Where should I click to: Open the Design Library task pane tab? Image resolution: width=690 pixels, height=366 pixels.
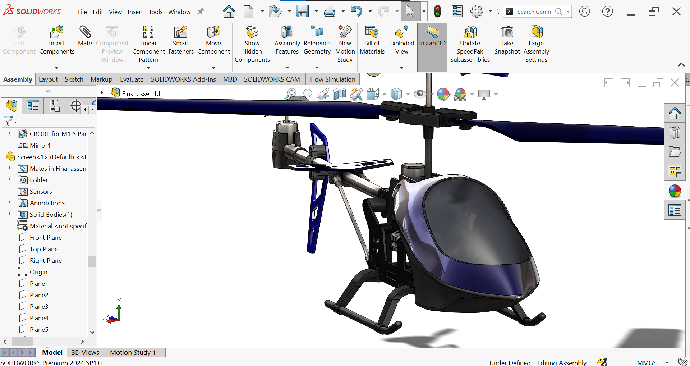tap(675, 133)
